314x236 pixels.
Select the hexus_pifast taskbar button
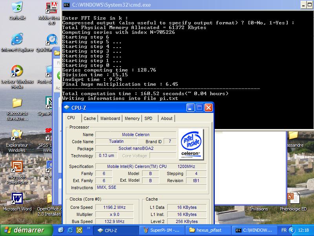tap(208, 230)
